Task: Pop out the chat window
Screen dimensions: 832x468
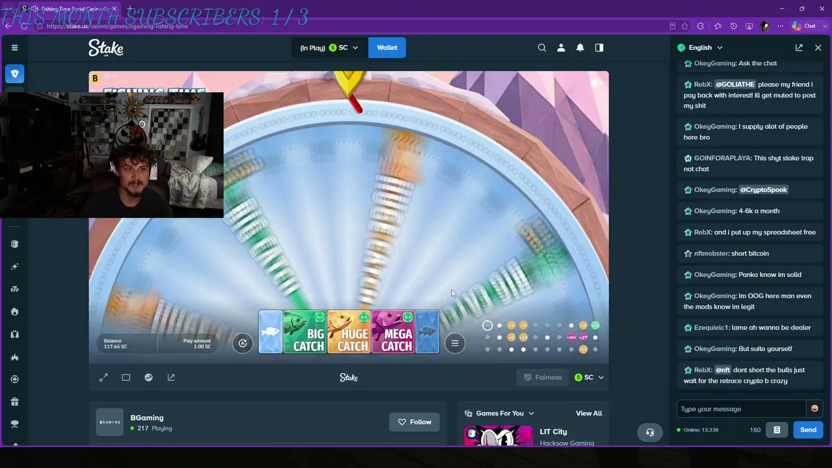Action: (x=799, y=47)
